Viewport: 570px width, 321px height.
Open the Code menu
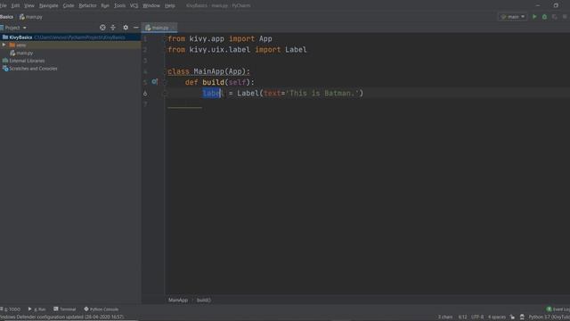coord(69,5)
